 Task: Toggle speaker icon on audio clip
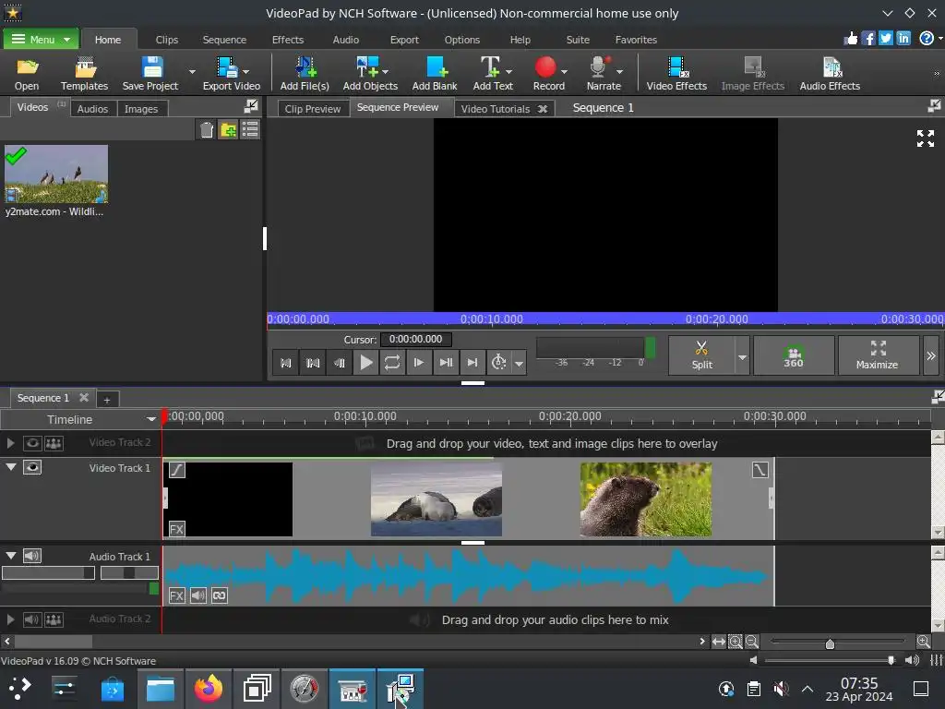[198, 595]
